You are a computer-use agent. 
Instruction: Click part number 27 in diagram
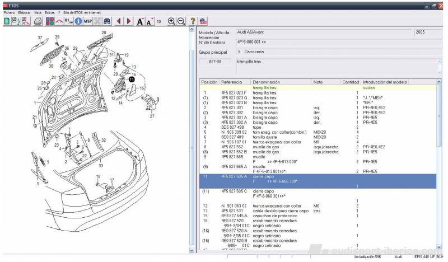(152, 116)
